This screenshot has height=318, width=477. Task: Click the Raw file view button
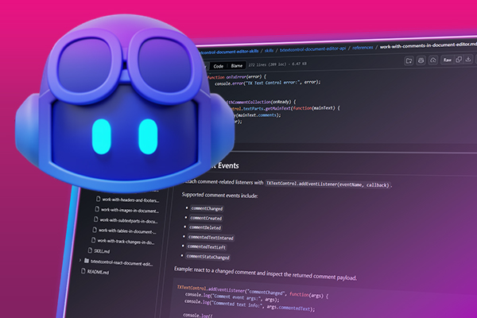coord(446,59)
